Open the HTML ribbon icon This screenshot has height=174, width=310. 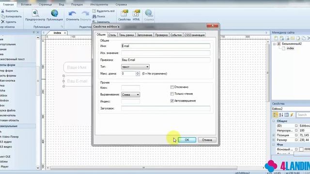pyautogui.click(x=136, y=13)
